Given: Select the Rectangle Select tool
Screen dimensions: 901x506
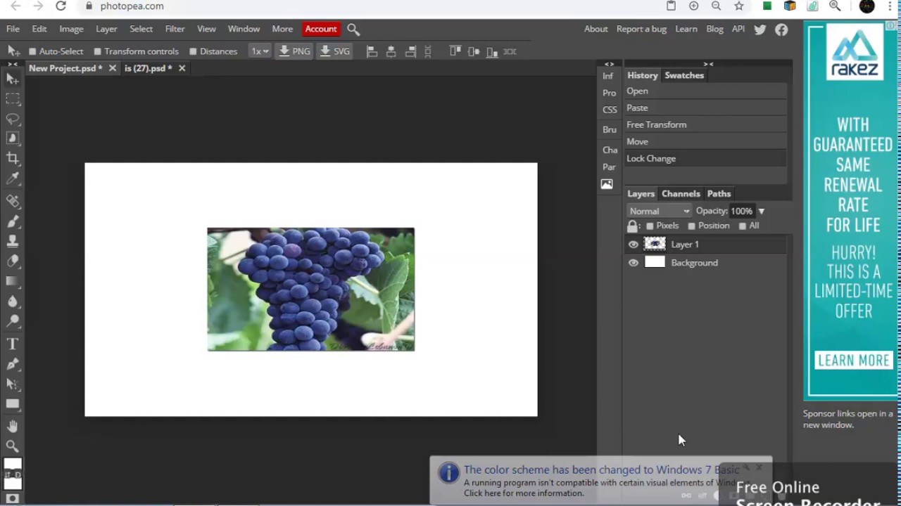Looking at the screenshot, I should (13, 99).
